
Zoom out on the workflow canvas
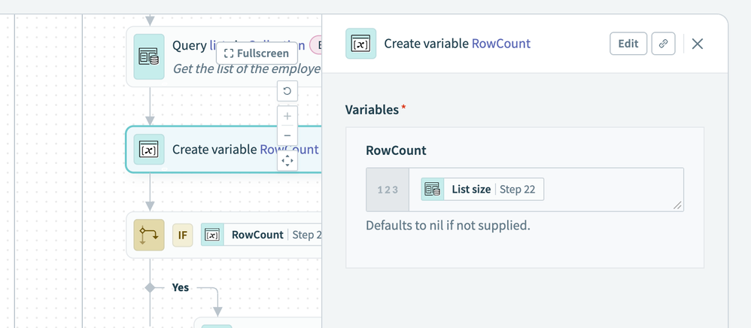coord(287,136)
